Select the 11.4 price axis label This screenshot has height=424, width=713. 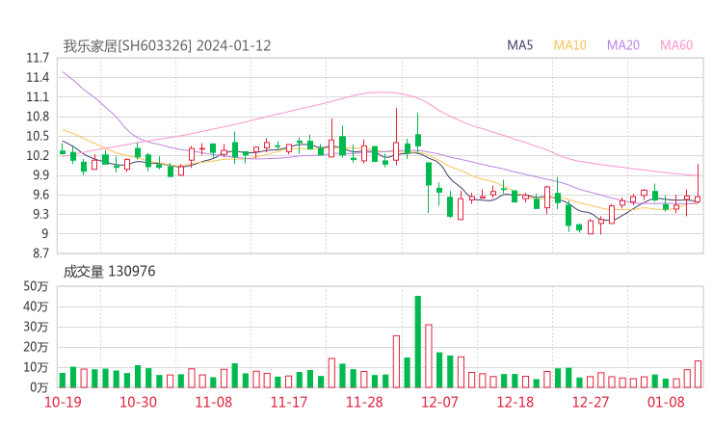pyautogui.click(x=38, y=78)
